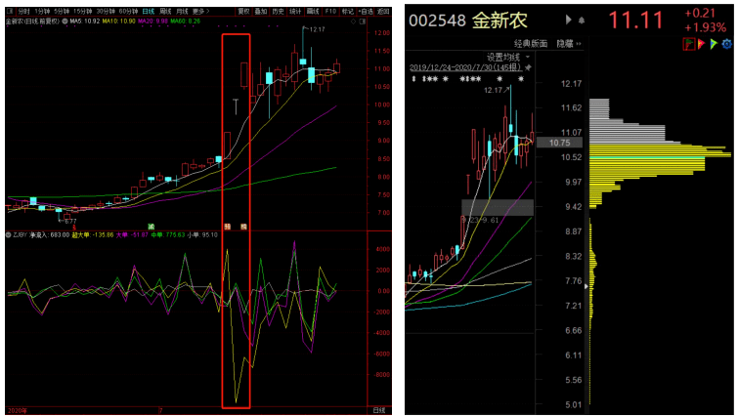
Task: Click the gray arrow next to the stock name
Action: (x=568, y=20)
